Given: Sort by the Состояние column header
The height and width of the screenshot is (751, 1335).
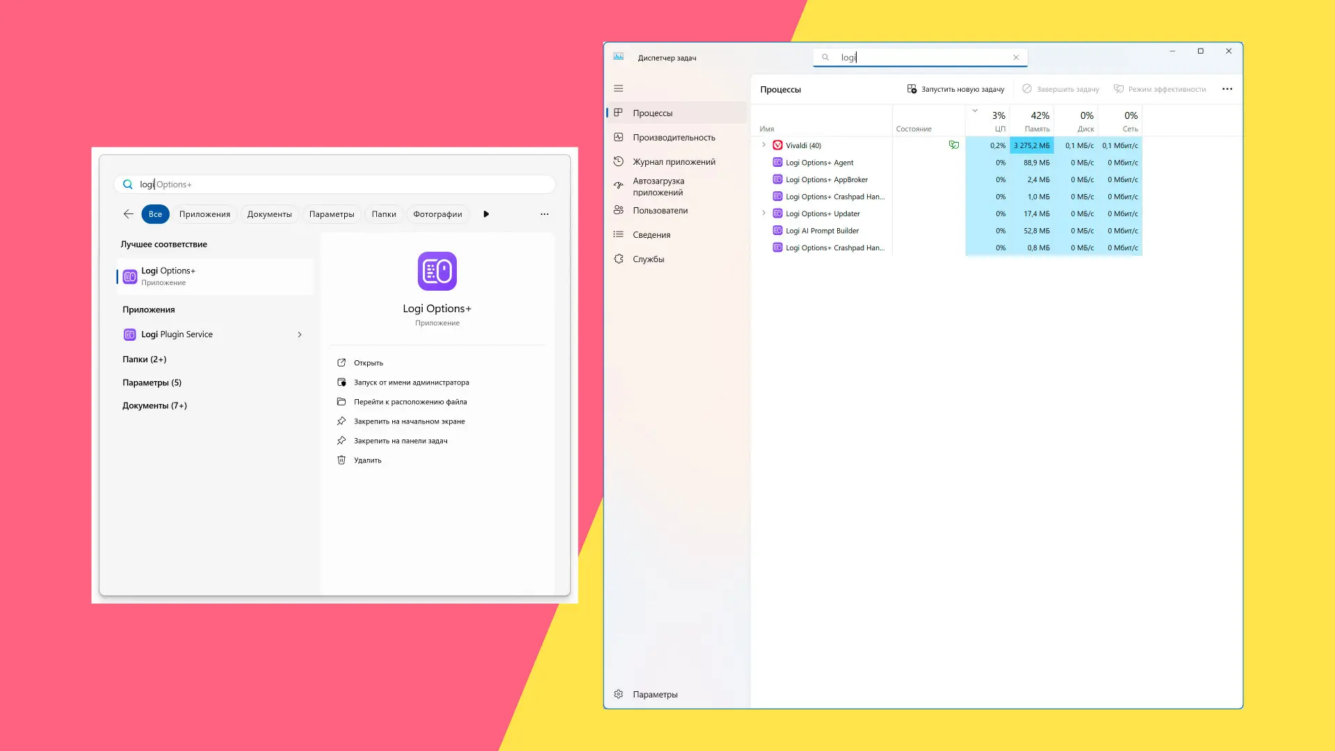Looking at the screenshot, I should pos(928,120).
